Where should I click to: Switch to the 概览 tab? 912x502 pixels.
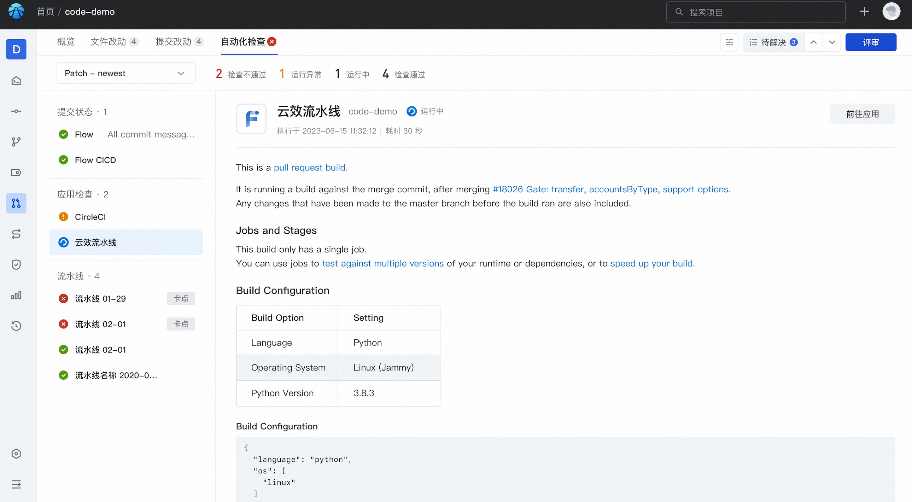[66, 42]
